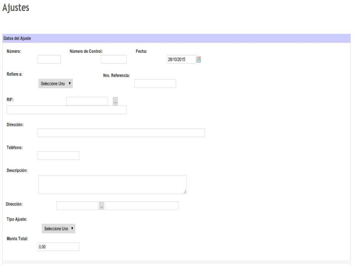Viewport: 355px width, 266px height.
Task: Click the ellipsis button below Descripción
Action: tap(102, 206)
